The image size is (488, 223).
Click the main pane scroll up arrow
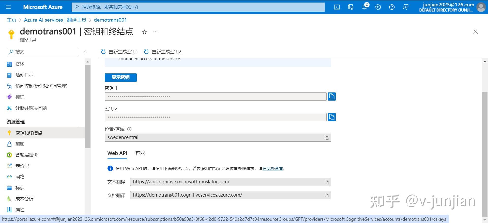(485, 62)
